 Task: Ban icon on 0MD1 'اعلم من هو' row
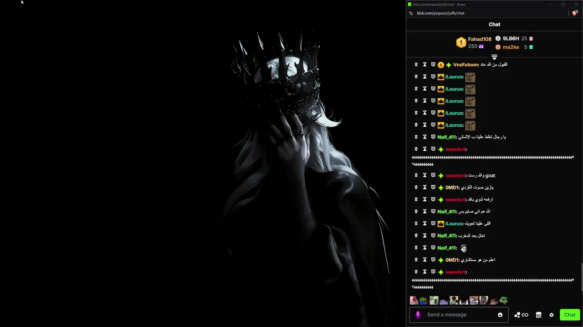pos(433,260)
